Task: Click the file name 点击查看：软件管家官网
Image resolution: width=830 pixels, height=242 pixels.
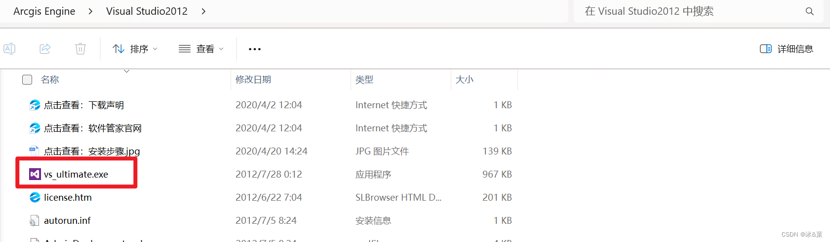Action: click(93, 128)
